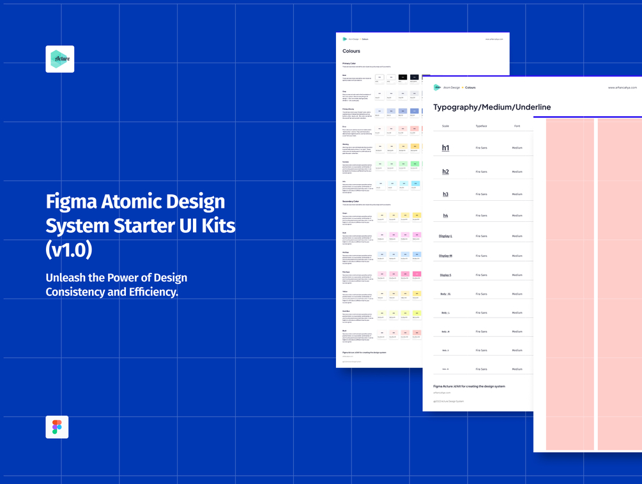Open the 'Atom Design' breadcrumb on the Typography page
Image resolution: width=642 pixels, height=484 pixels.
click(x=452, y=87)
